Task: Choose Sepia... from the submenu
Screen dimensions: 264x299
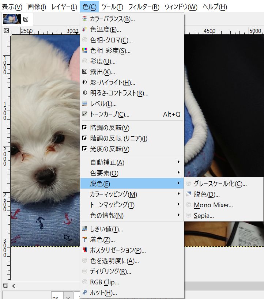Action: point(223,216)
